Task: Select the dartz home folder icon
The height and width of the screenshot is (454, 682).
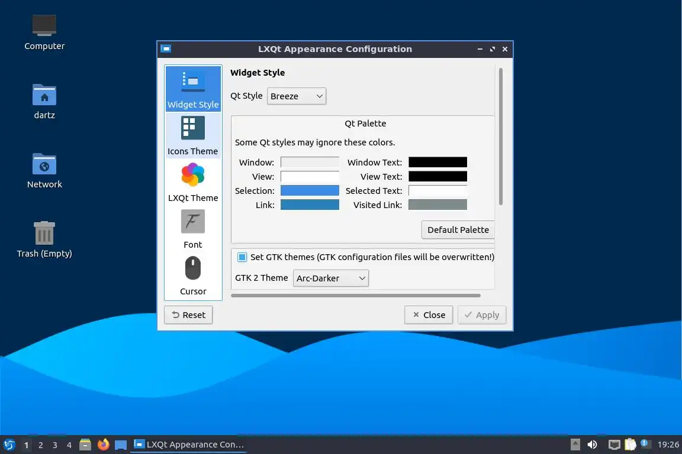Action: 44,102
